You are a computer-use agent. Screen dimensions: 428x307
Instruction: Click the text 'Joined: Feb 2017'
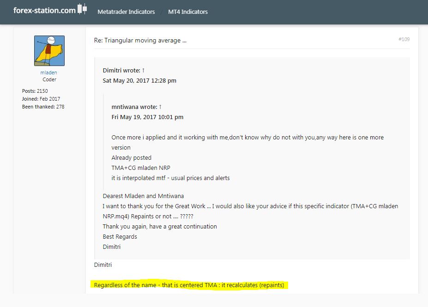point(41,99)
